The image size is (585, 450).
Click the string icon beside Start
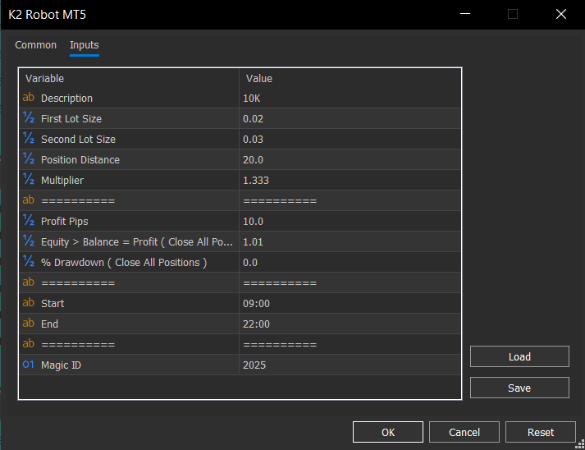[29, 302]
